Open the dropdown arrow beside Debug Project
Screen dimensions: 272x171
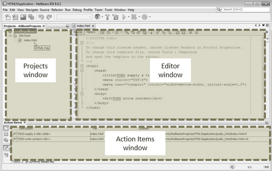click(x=139, y=17)
